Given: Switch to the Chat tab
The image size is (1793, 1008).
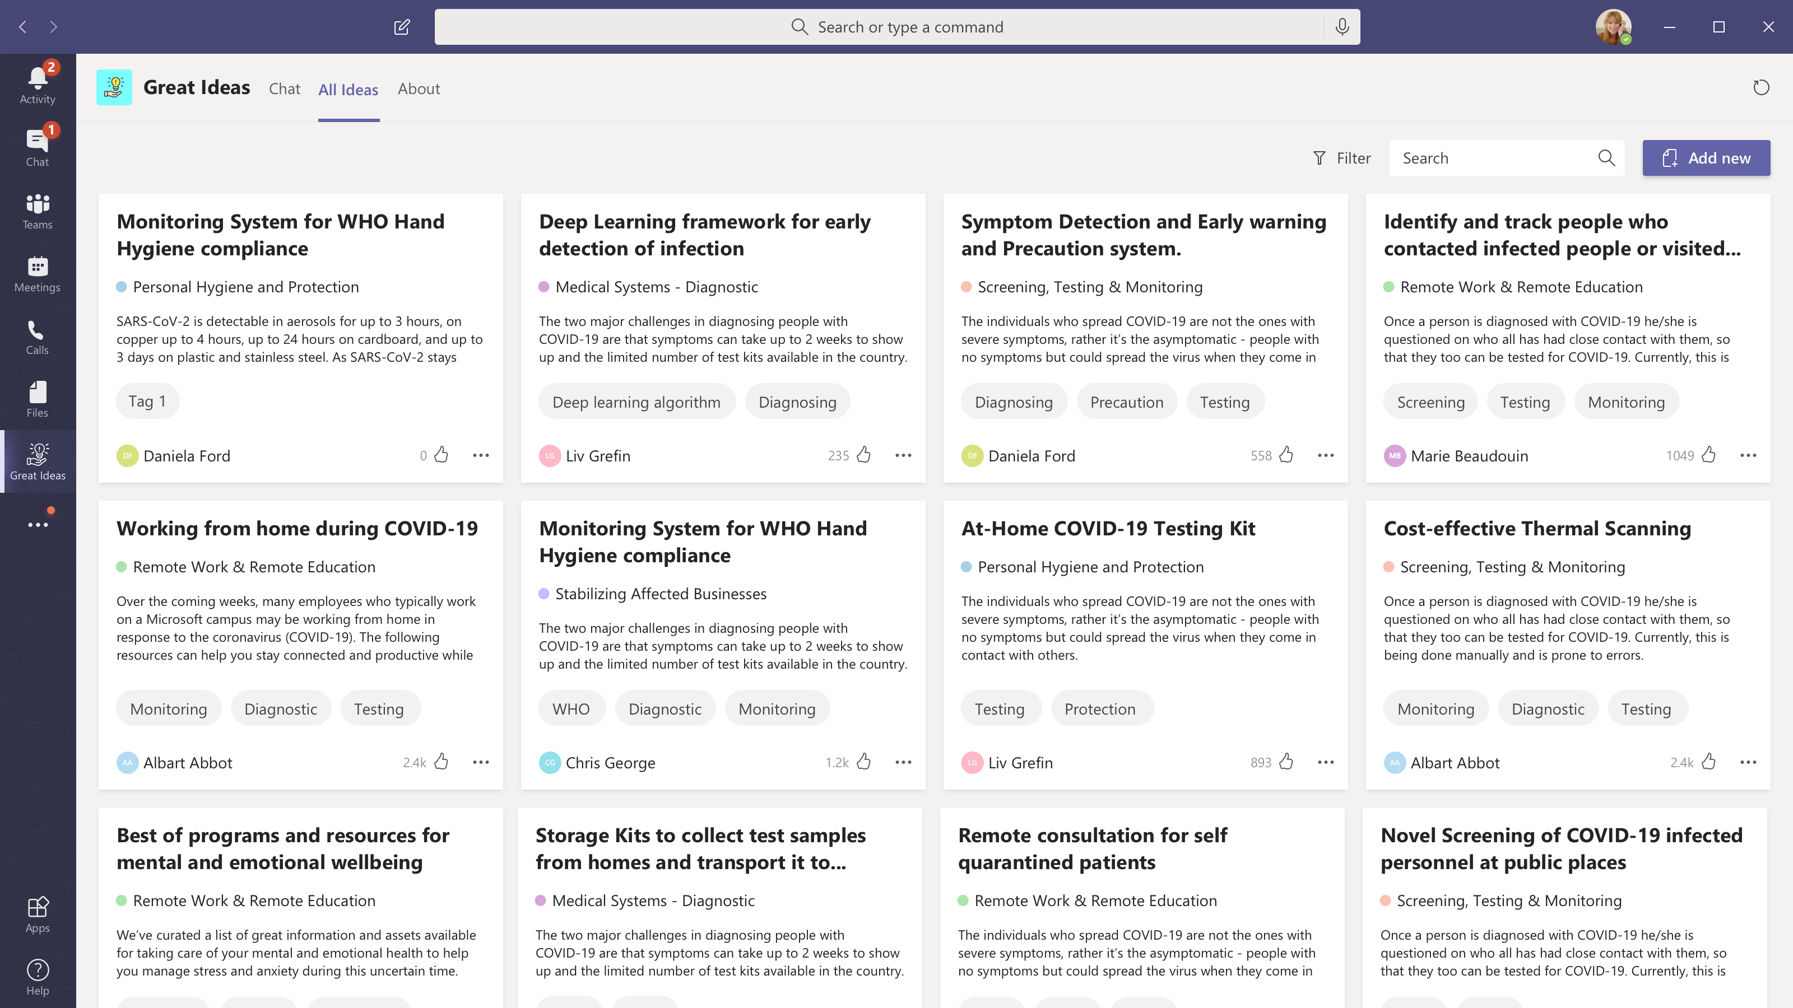Looking at the screenshot, I should tap(284, 89).
